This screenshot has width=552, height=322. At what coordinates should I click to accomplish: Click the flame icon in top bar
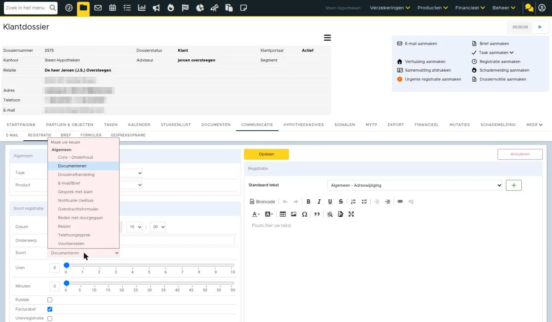click(171, 8)
